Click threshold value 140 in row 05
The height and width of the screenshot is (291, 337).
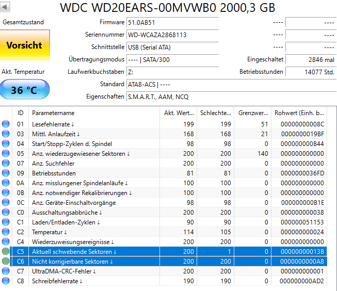[x=263, y=154]
